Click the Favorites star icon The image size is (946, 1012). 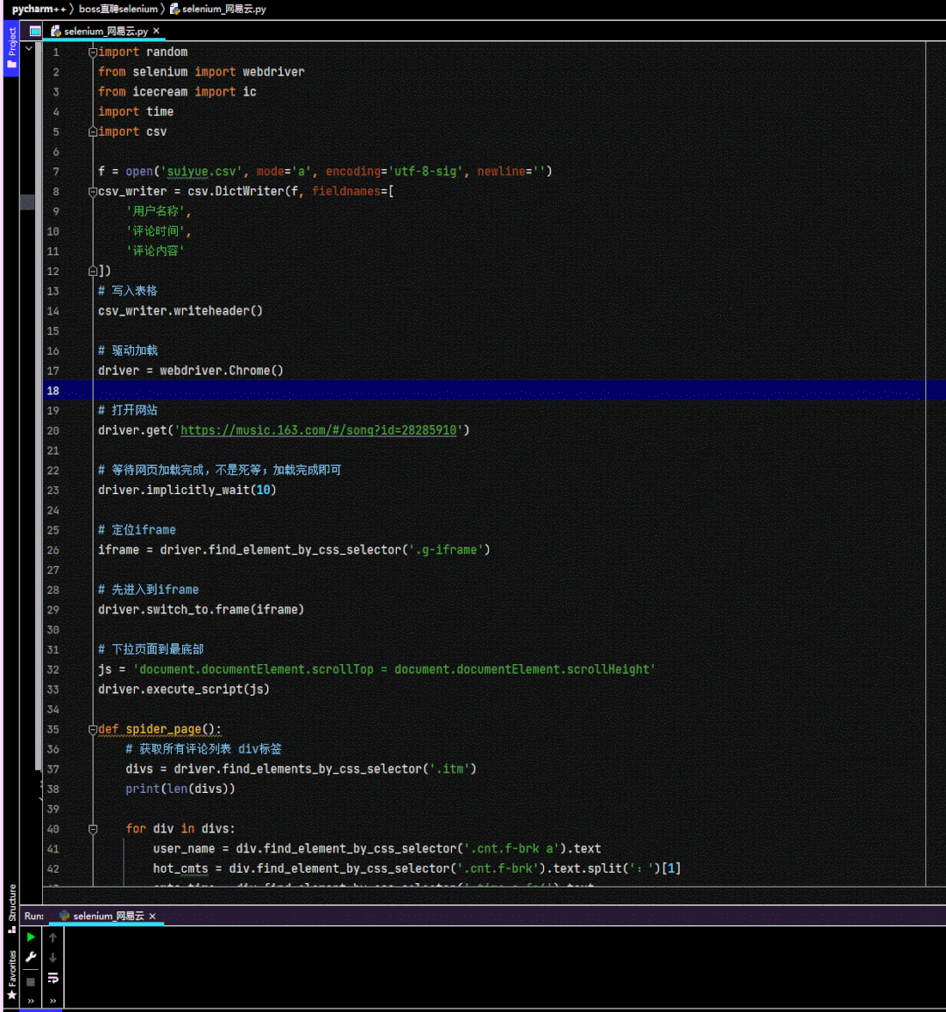(11, 994)
